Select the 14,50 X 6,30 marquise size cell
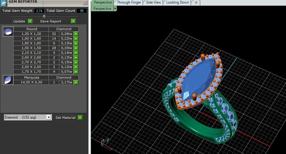The image size is (286, 154). point(31,82)
